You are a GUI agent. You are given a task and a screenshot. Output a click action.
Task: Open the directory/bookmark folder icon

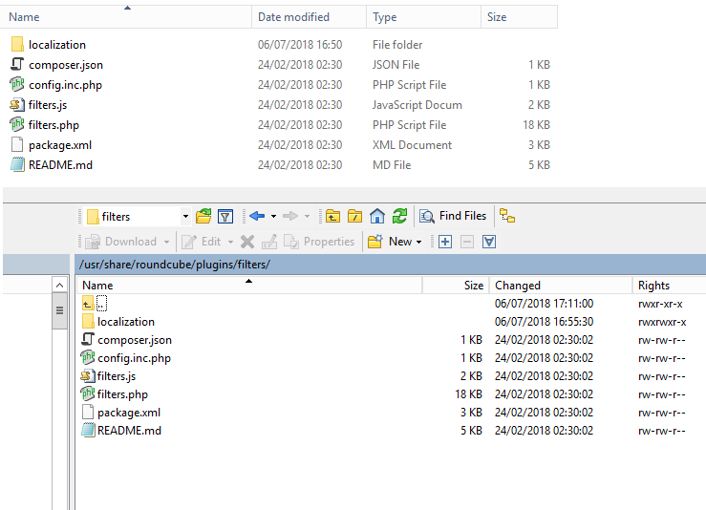[x=203, y=216]
